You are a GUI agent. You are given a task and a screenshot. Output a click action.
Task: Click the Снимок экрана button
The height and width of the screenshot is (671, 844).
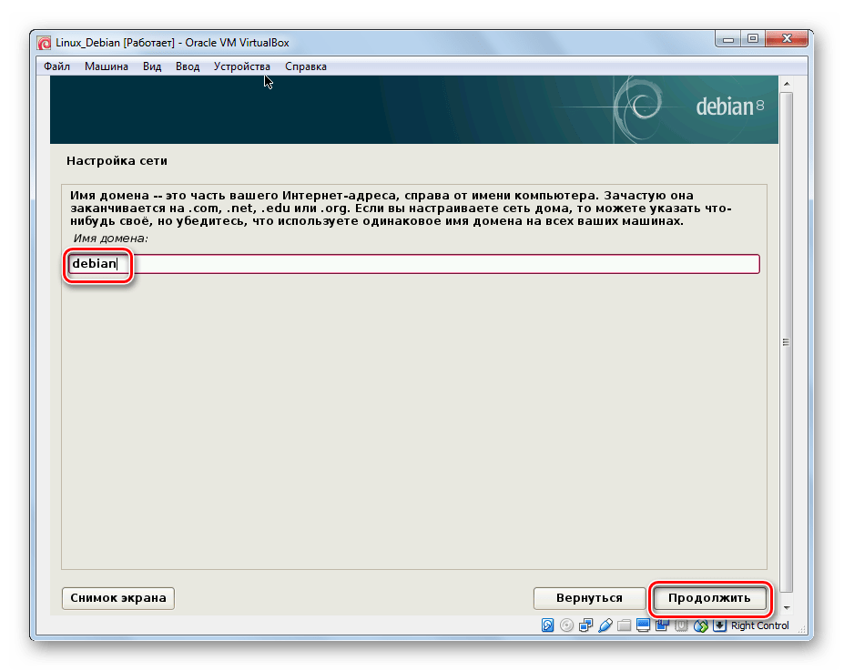point(117,598)
